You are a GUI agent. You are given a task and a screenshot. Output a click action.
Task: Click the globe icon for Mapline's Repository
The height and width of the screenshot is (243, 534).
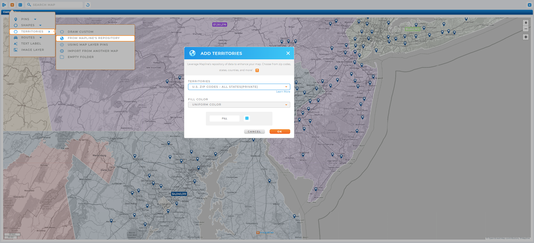62,38
